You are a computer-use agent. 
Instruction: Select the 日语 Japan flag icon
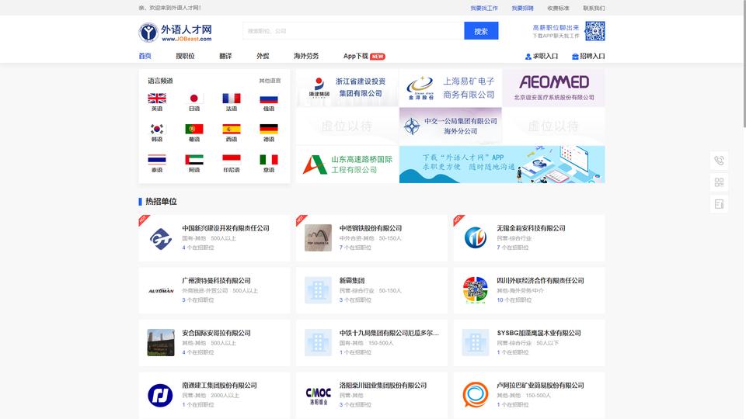point(194,99)
